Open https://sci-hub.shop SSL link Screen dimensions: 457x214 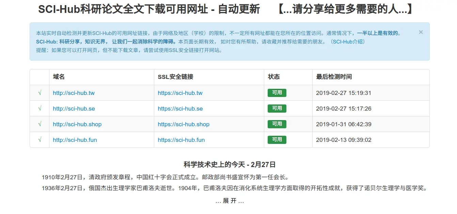[184, 124]
